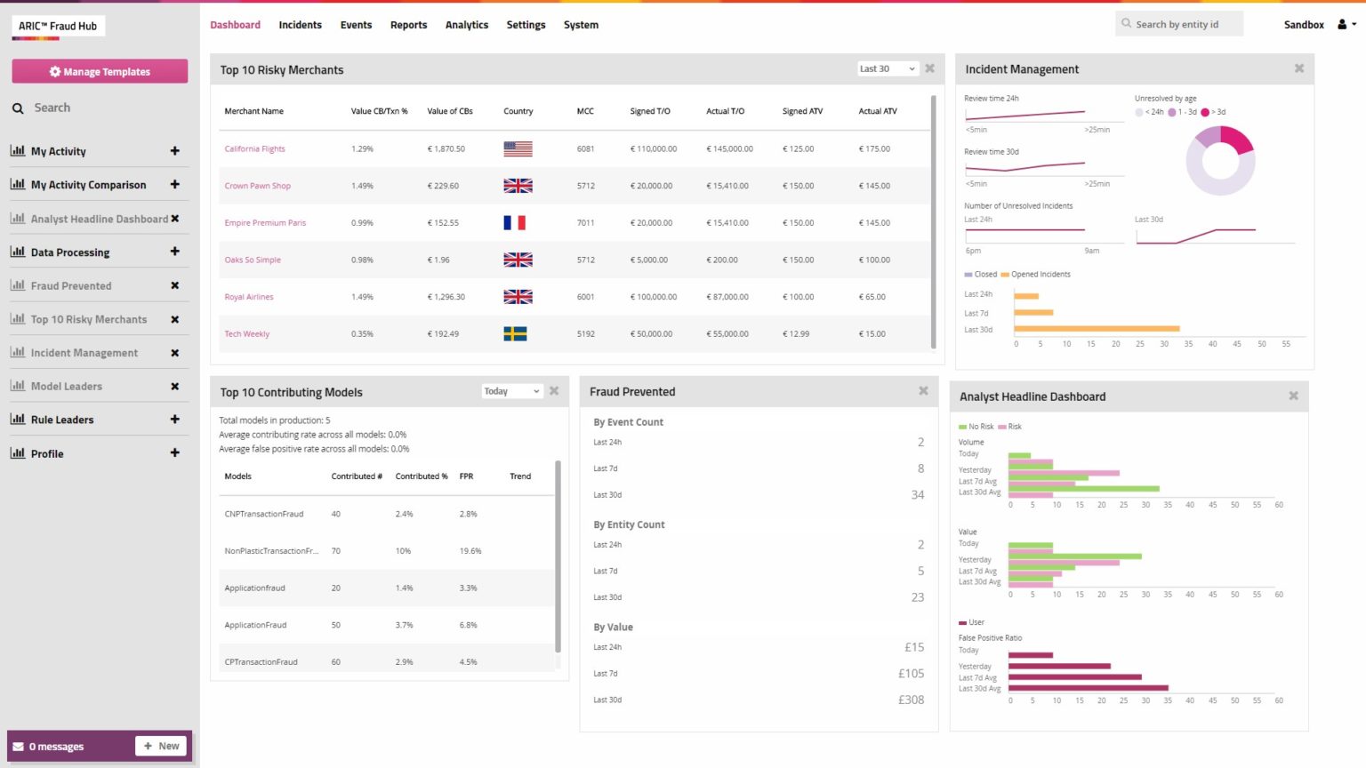Open the Rule Leaders sidebar icon
Image resolution: width=1366 pixels, height=768 pixels.
[x=20, y=419]
